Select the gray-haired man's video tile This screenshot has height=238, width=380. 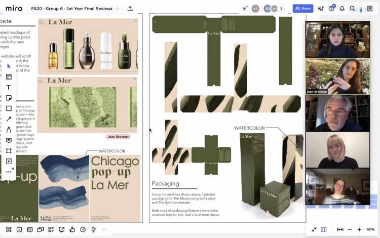point(338,113)
